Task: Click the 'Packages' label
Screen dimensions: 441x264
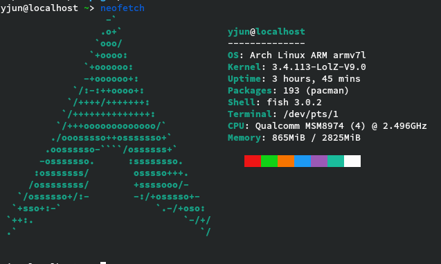Action: [250, 91]
